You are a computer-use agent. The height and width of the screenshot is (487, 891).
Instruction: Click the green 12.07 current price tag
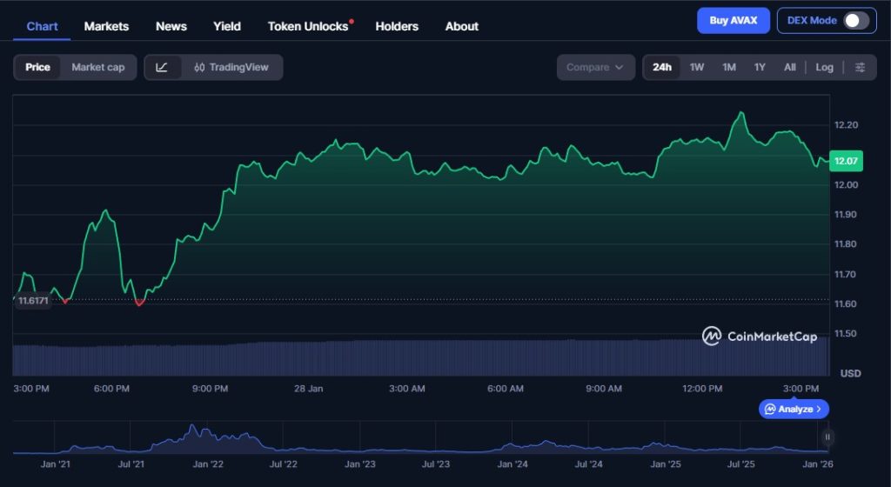(x=847, y=161)
